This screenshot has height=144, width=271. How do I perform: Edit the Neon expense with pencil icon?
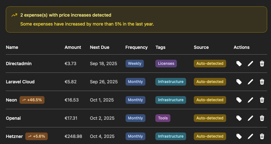pos(250,100)
